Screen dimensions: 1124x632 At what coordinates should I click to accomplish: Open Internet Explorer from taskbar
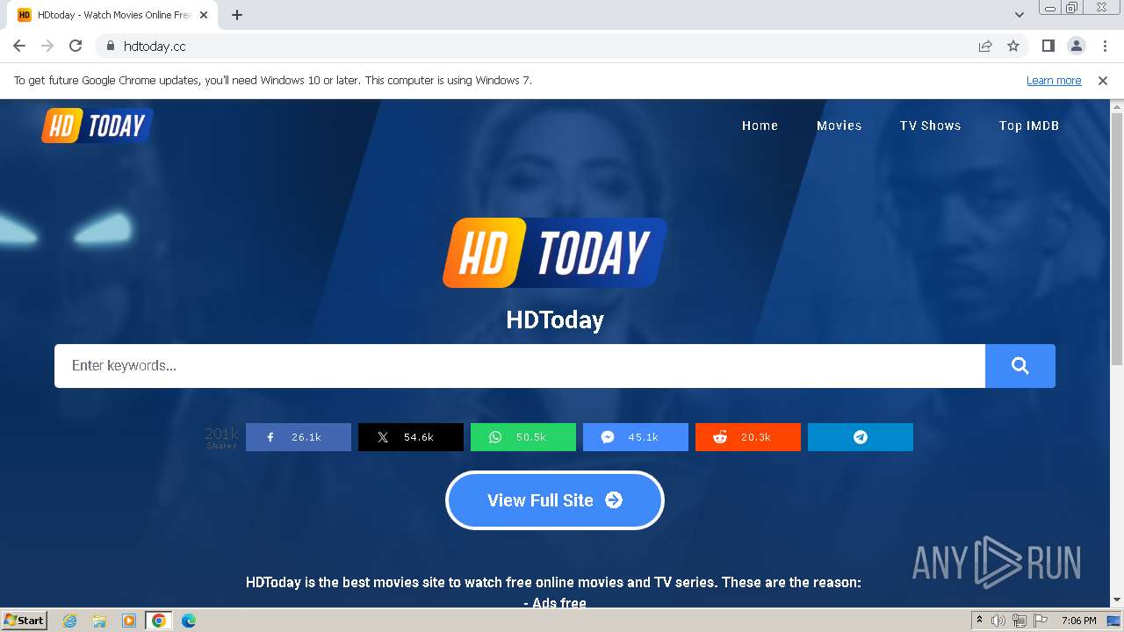point(69,621)
